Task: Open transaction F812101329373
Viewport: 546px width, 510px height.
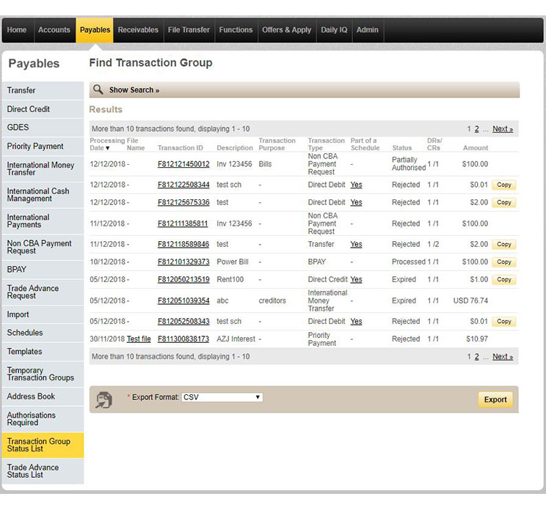Action: (183, 262)
